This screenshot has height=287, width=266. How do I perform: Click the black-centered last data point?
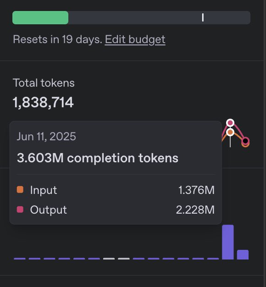245,141
